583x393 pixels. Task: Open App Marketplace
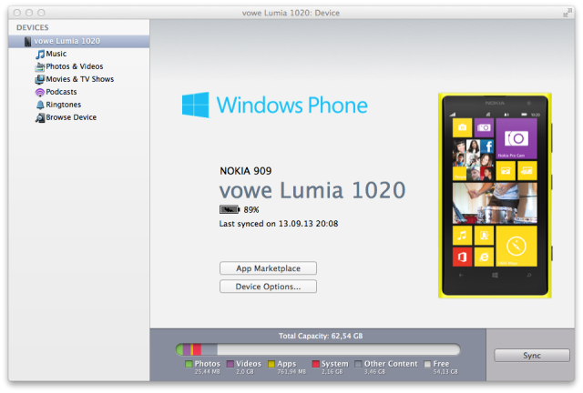pyautogui.click(x=268, y=268)
